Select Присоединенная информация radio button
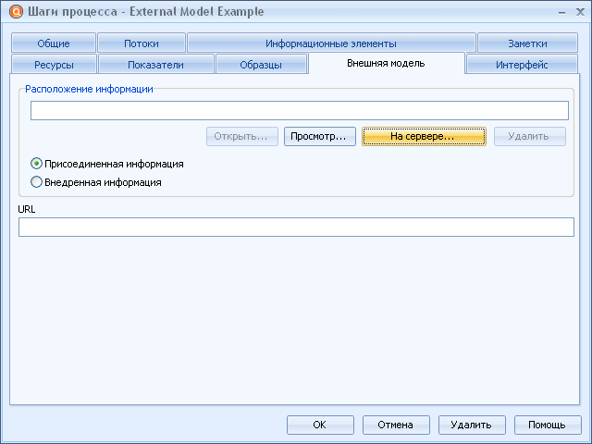592x444 pixels. click(107, 164)
